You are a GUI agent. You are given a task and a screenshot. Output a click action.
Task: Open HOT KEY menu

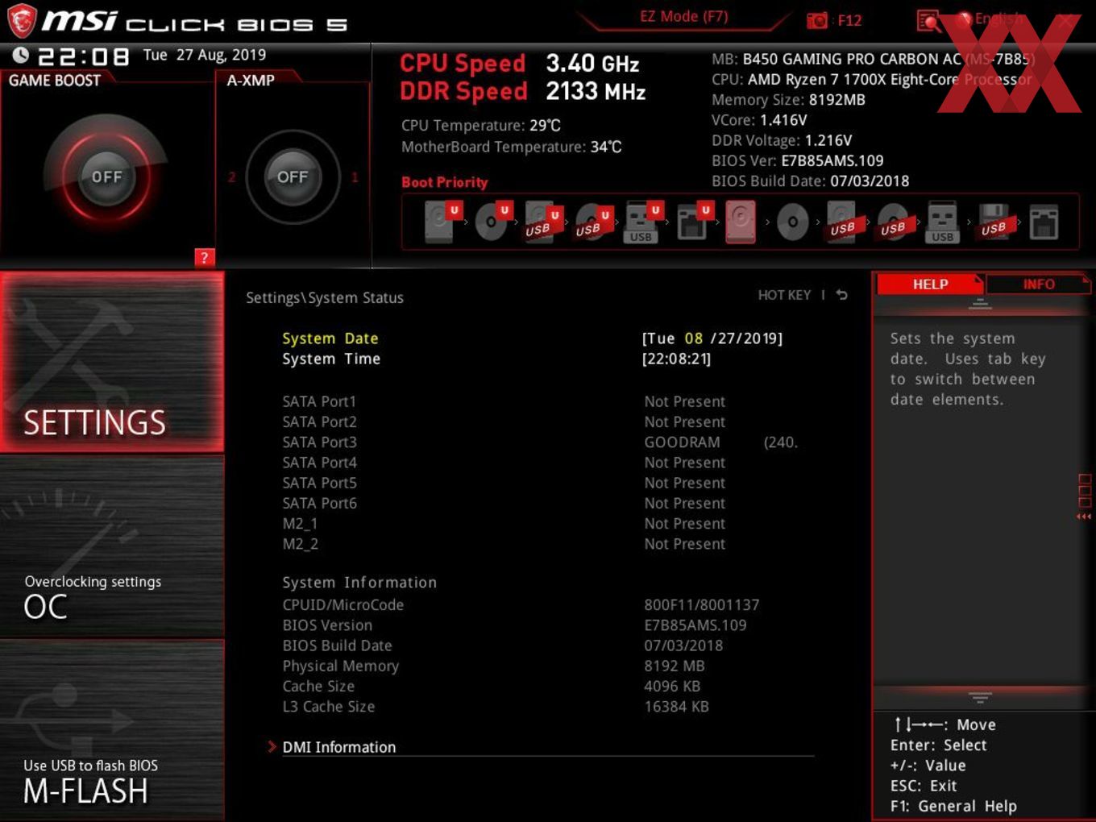click(x=784, y=295)
